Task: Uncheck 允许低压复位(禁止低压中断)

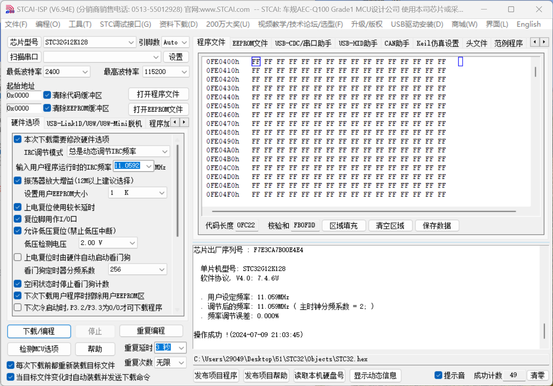Action: [18, 231]
